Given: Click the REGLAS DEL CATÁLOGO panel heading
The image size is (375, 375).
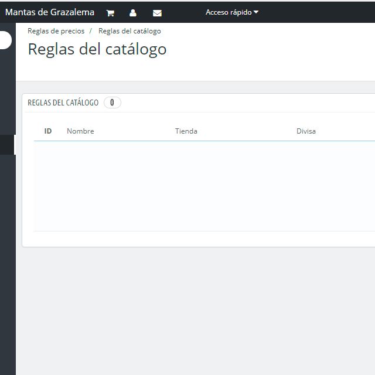Looking at the screenshot, I should click(x=63, y=103).
